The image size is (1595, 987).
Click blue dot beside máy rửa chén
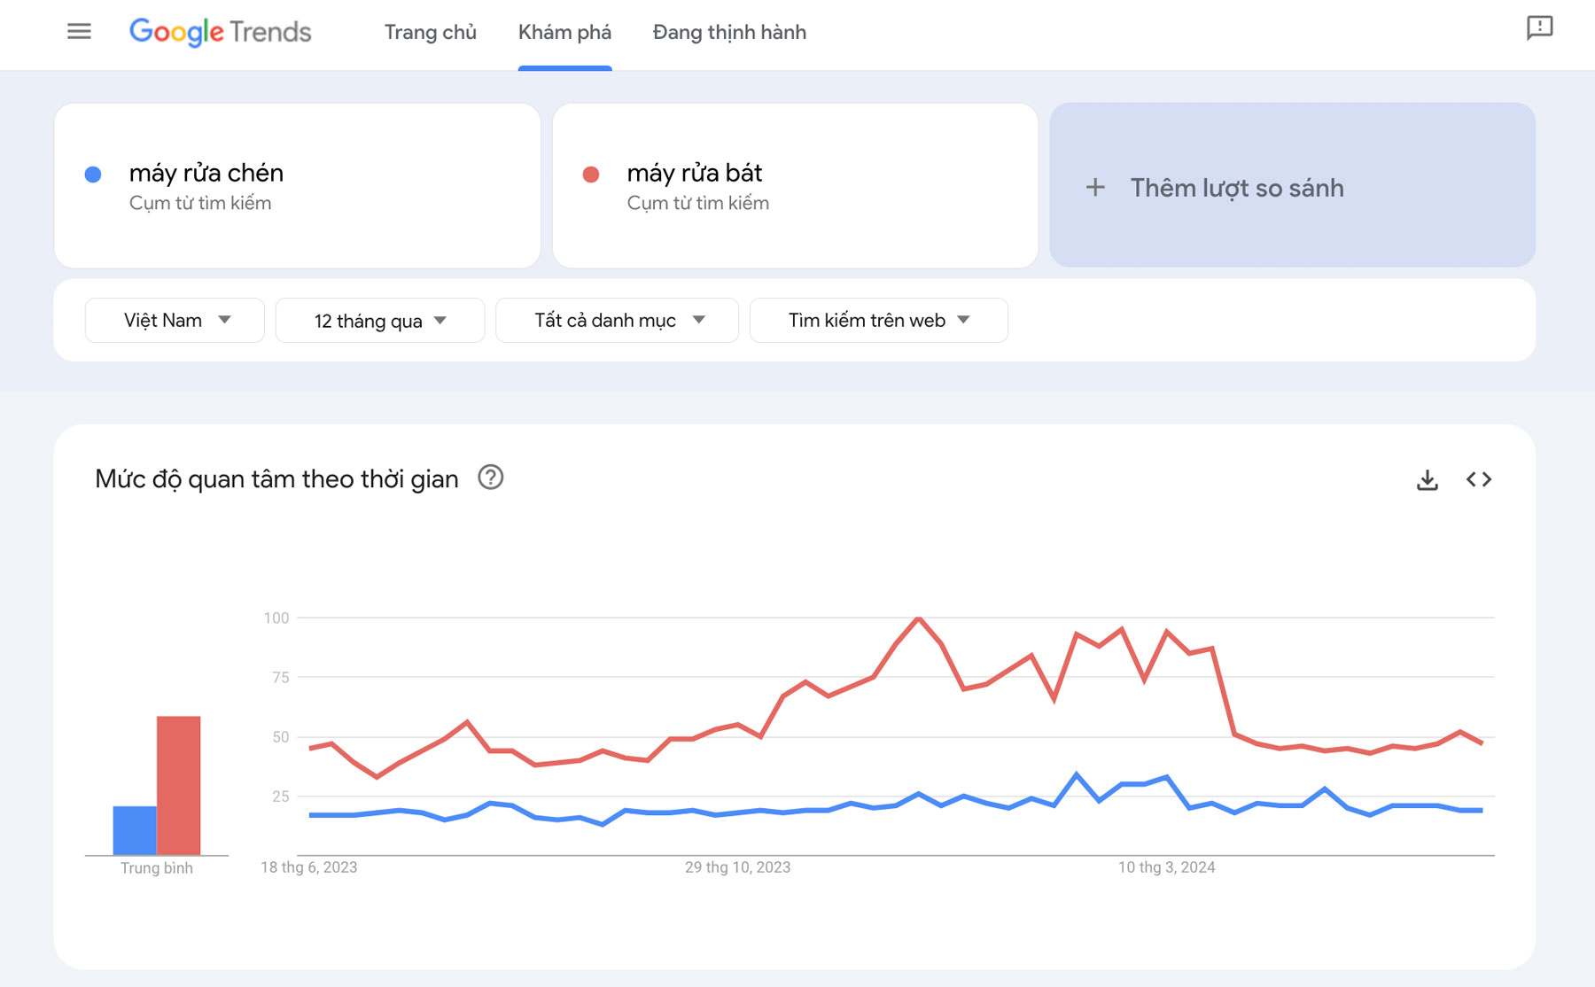[93, 175]
